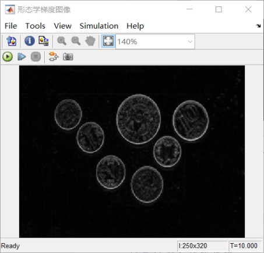264x253 pixels.
Task: Click the gray Stop simulation button
Action: (36, 57)
